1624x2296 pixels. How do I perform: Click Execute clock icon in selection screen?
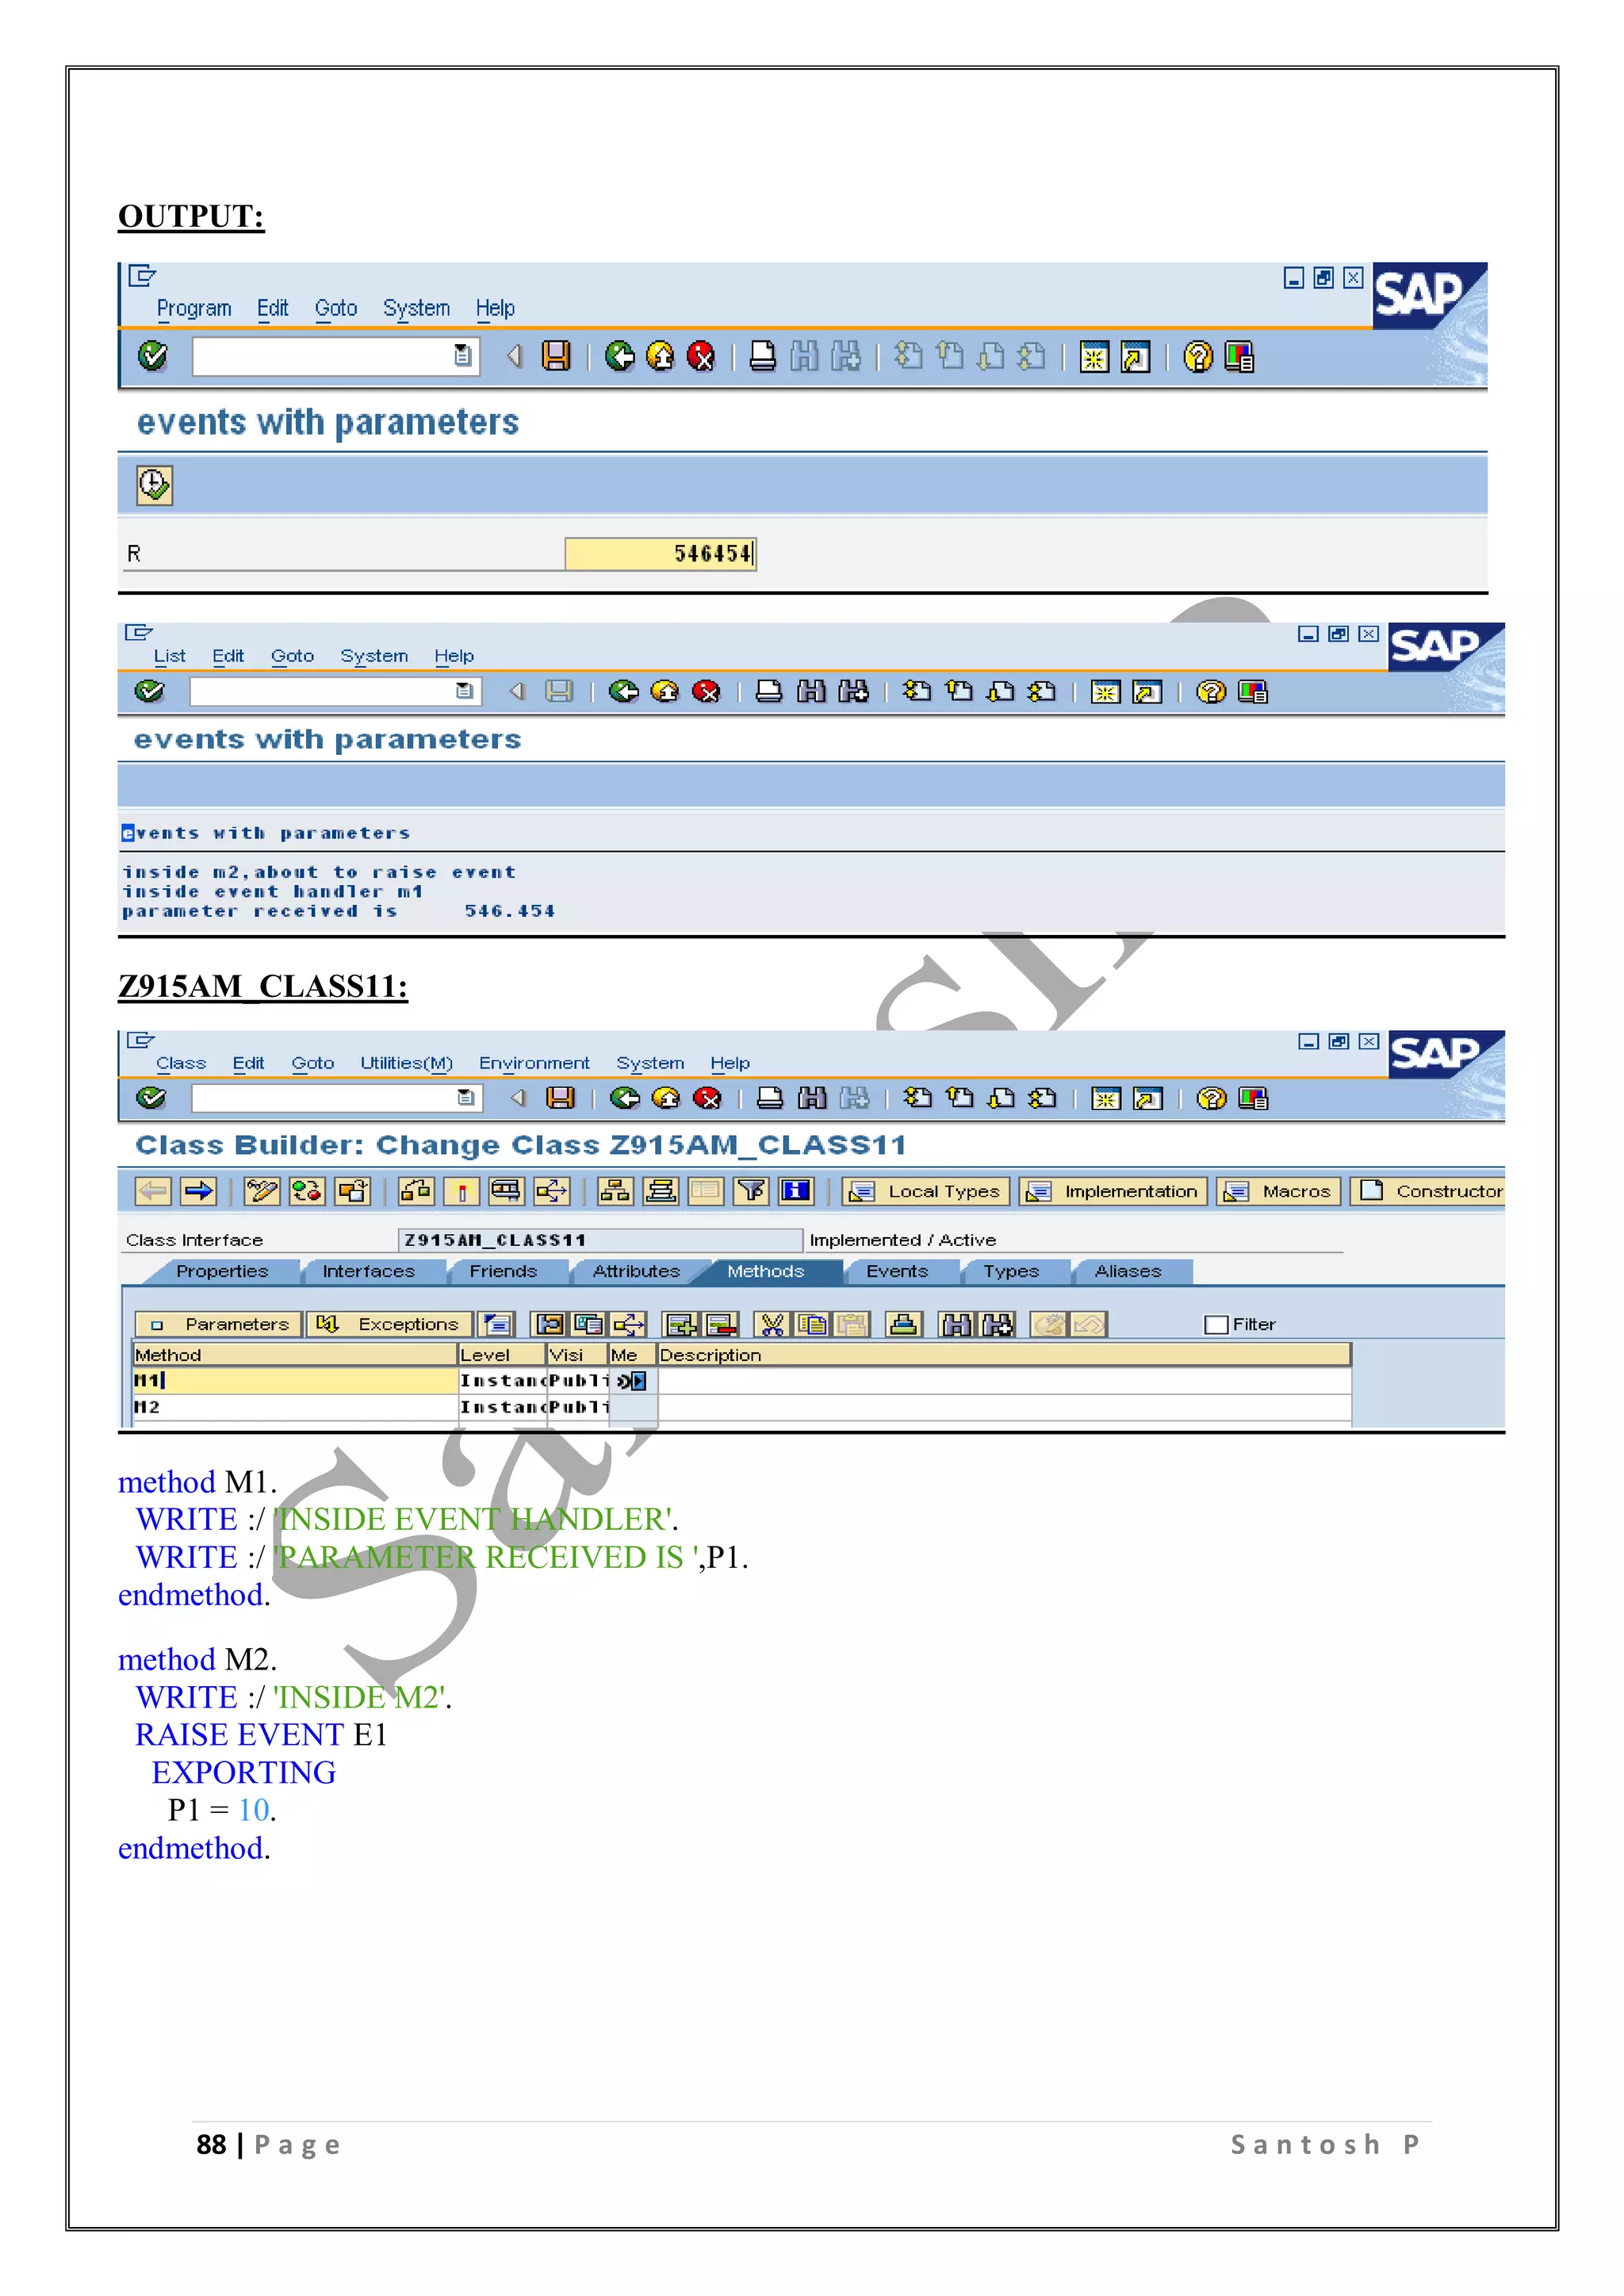pyautogui.click(x=154, y=485)
